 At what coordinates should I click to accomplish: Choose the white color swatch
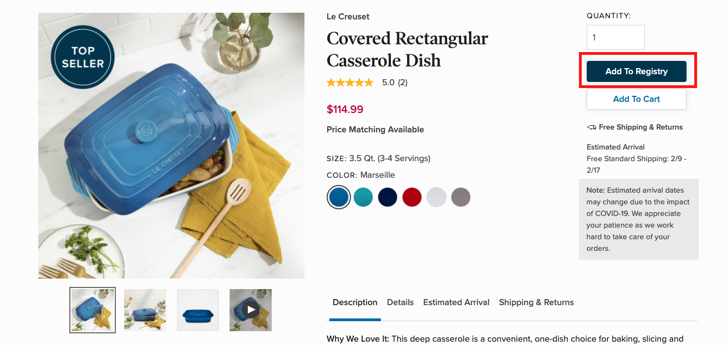pos(436,197)
